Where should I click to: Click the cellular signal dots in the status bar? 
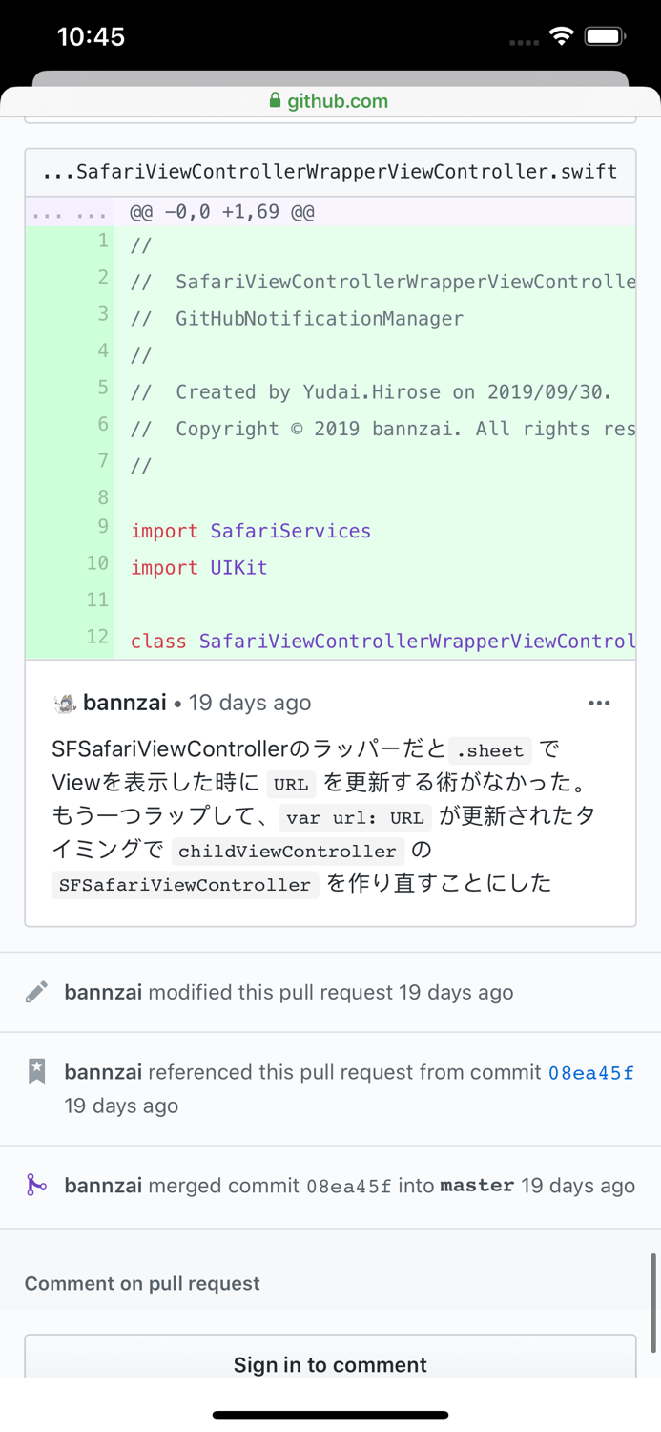(x=522, y=40)
